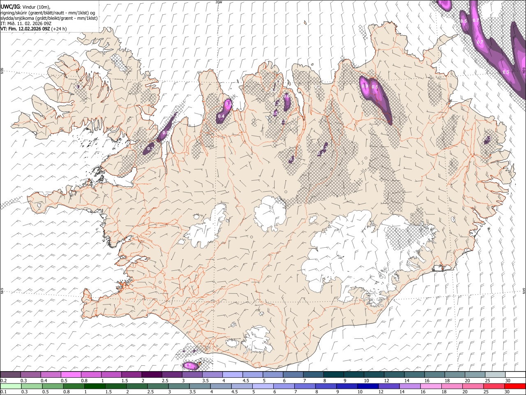526x395 pixels.
Task: Click the line starting with slydda/snjókoma
Action: [x=49, y=18]
